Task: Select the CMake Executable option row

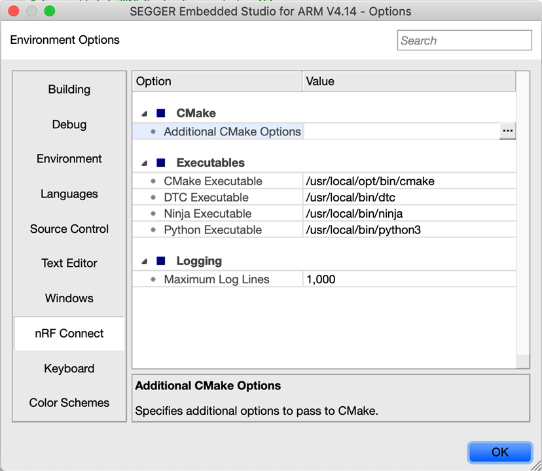Action: tap(324, 181)
